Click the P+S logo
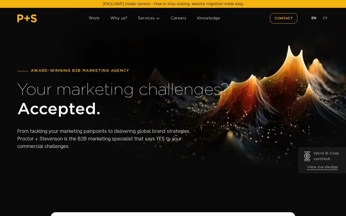Screen dimensions: 346x216 click(27, 18)
